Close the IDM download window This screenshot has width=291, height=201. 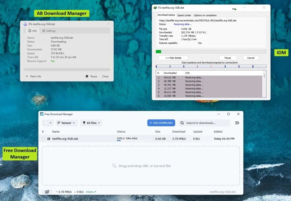[264, 8]
